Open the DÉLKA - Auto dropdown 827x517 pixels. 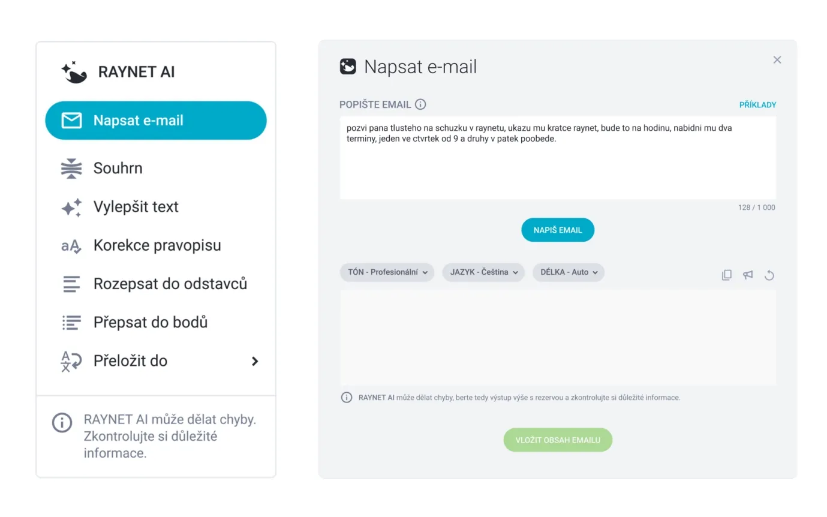[568, 272]
